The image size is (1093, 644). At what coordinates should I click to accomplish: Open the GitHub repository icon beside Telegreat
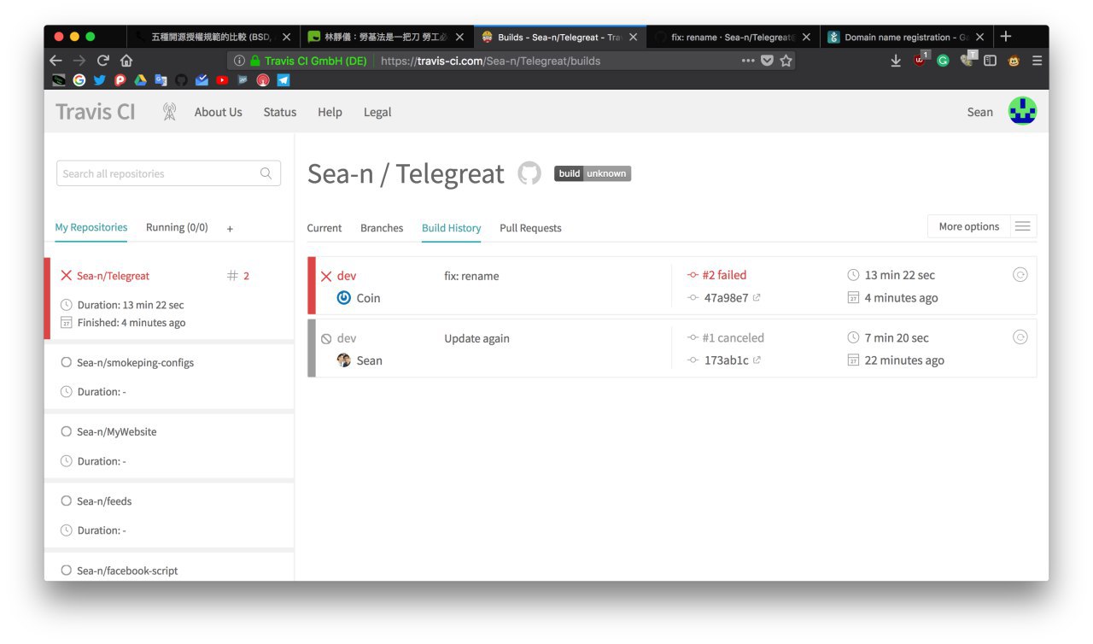pyautogui.click(x=529, y=173)
